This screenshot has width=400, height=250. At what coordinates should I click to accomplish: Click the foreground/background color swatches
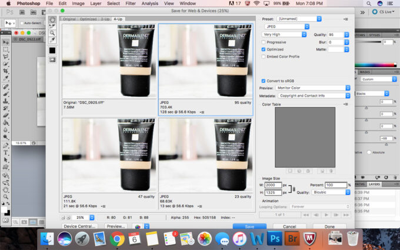point(6,211)
